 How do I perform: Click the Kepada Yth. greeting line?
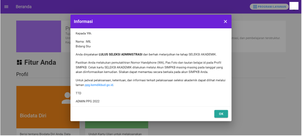click(84, 33)
